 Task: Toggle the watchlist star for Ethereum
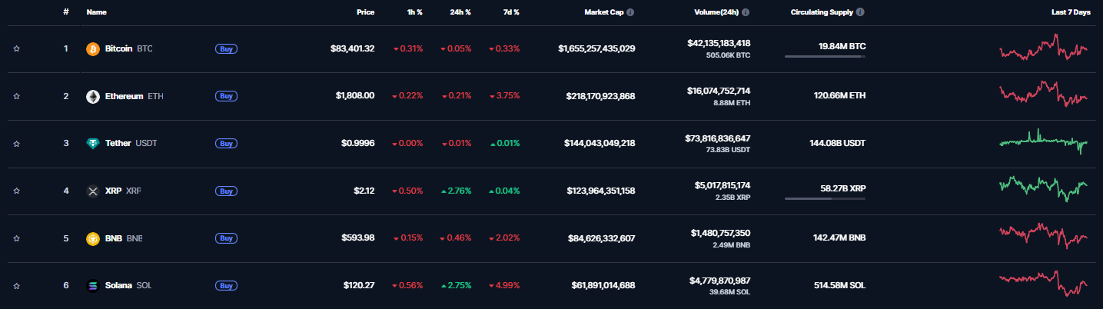point(17,97)
